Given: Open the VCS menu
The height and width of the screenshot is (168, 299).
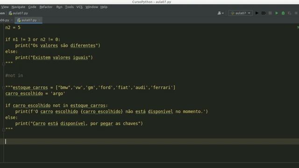Looking at the screenshot, I should point(79,7).
